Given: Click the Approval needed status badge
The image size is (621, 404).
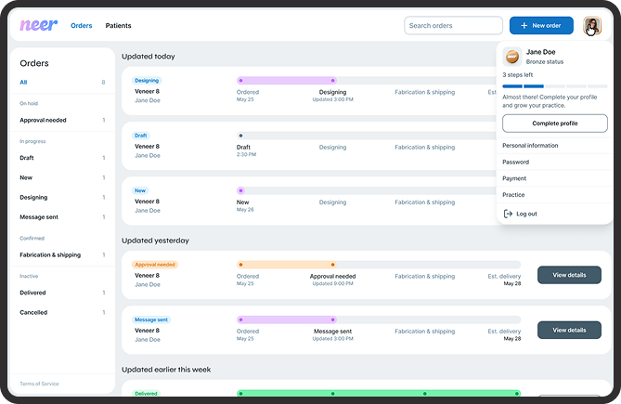Looking at the screenshot, I should click(155, 265).
